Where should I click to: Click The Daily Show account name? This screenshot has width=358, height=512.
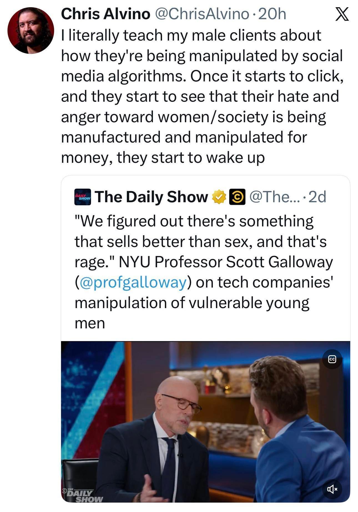tap(152, 197)
